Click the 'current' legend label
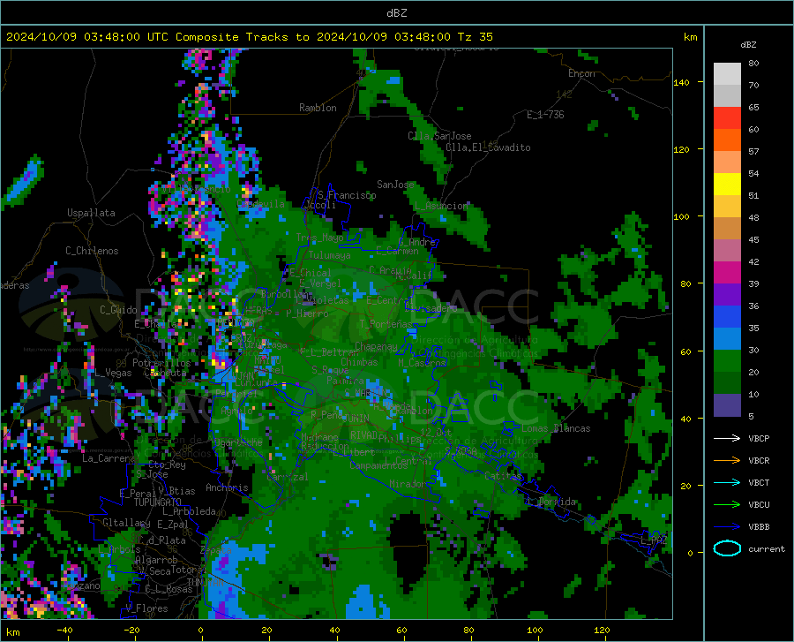The height and width of the screenshot is (642, 794). [x=767, y=548]
